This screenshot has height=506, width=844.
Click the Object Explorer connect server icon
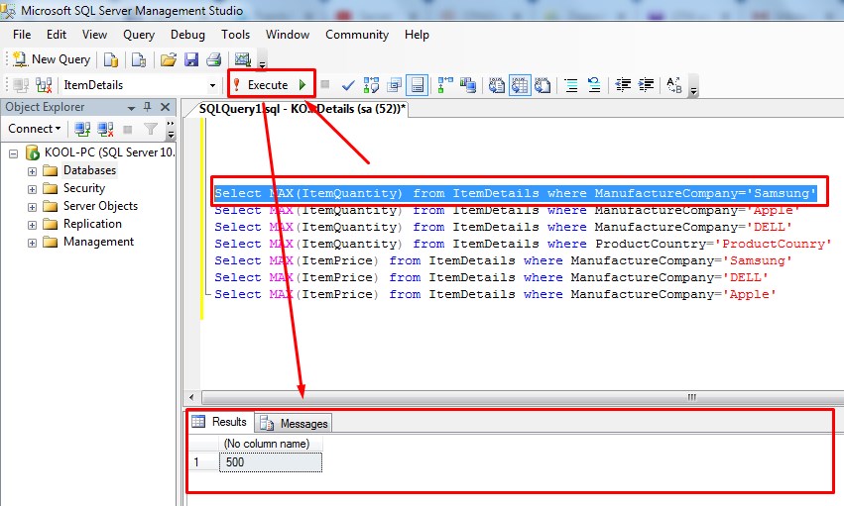(82, 129)
